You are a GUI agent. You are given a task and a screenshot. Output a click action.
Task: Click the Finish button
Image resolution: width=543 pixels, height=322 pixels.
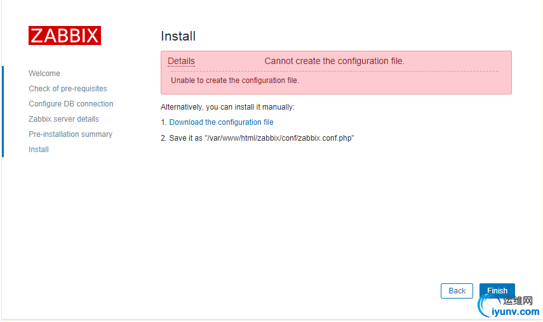tap(497, 291)
